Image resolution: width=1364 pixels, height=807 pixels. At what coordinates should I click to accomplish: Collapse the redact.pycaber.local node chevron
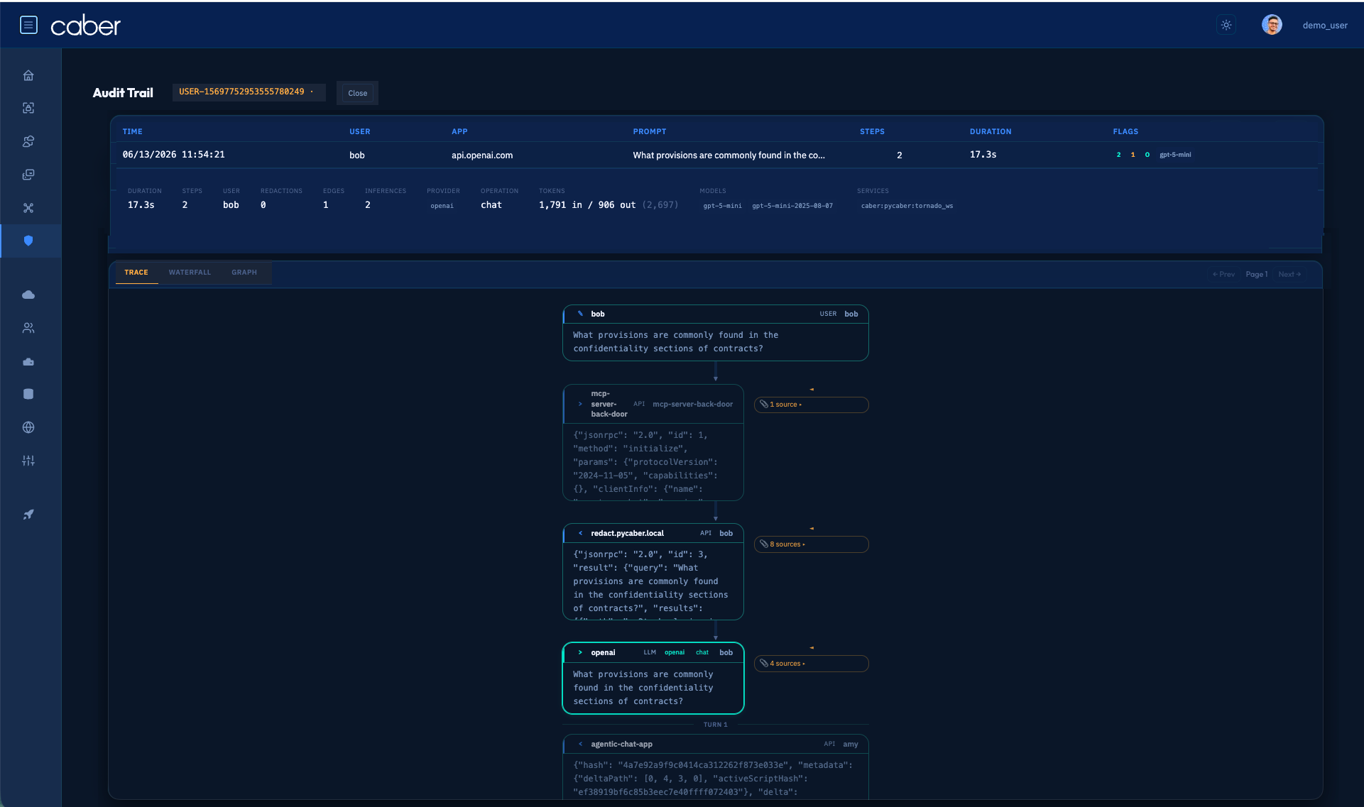(580, 533)
